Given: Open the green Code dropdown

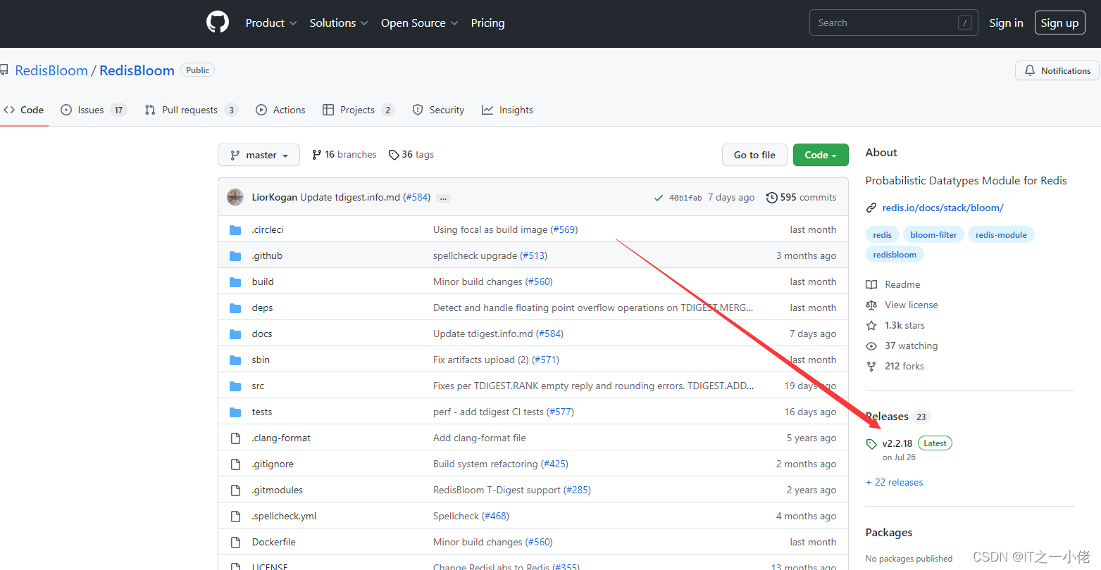Looking at the screenshot, I should pos(820,154).
